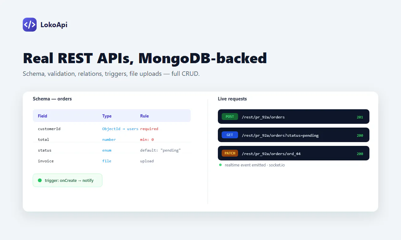
Task: Click the green realtime event status dot
Action: point(220,165)
